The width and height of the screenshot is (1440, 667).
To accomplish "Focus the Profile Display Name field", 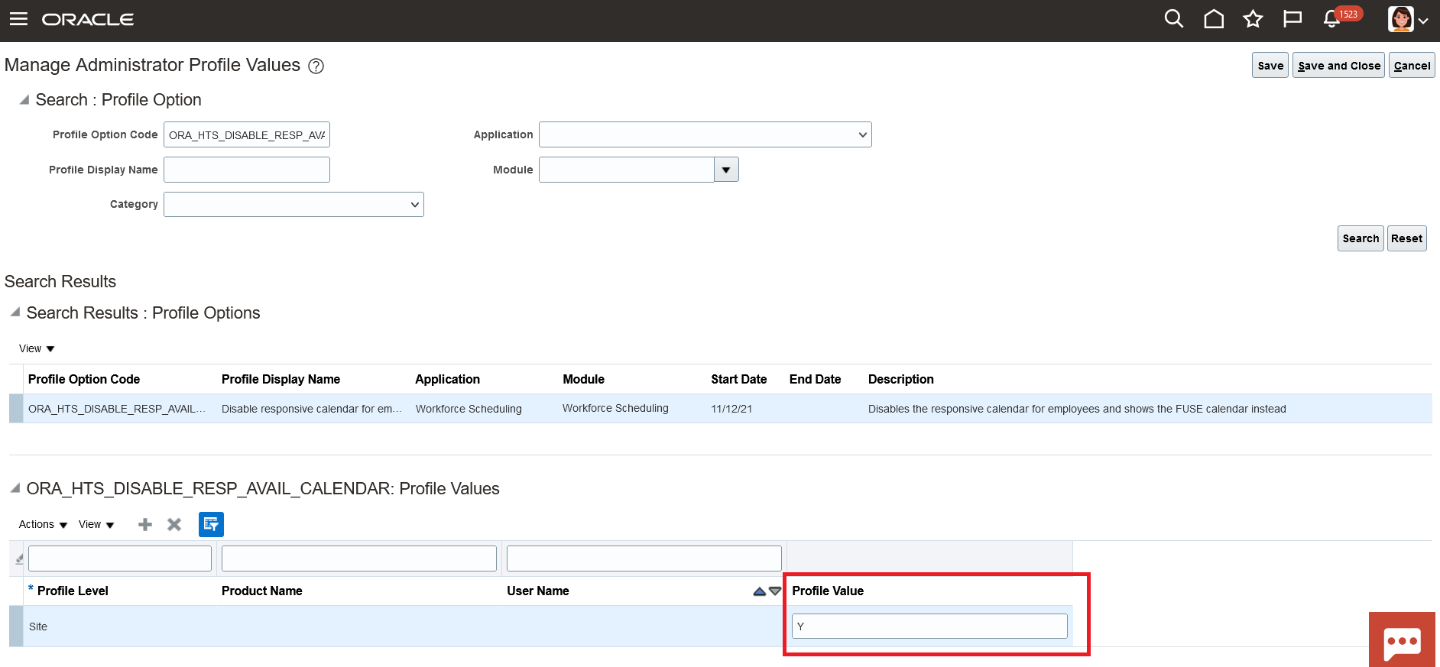I will pyautogui.click(x=247, y=170).
